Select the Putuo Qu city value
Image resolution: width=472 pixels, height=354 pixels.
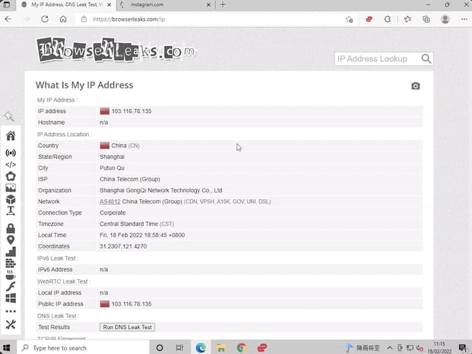pyautogui.click(x=112, y=168)
